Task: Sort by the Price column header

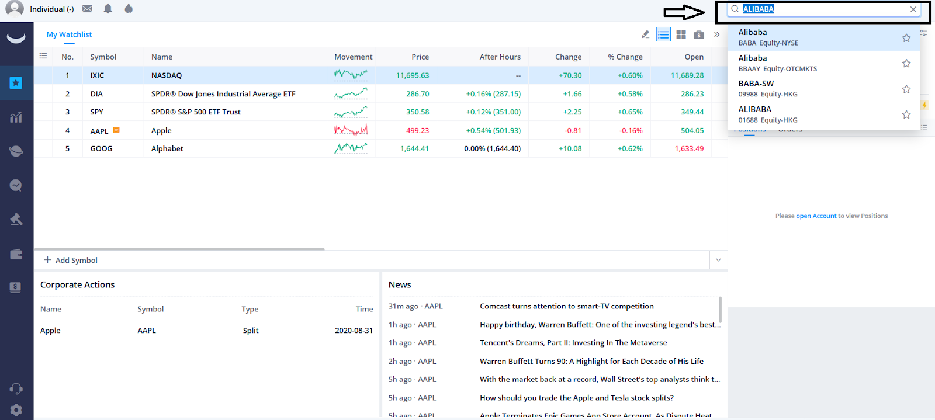Action: coord(420,57)
